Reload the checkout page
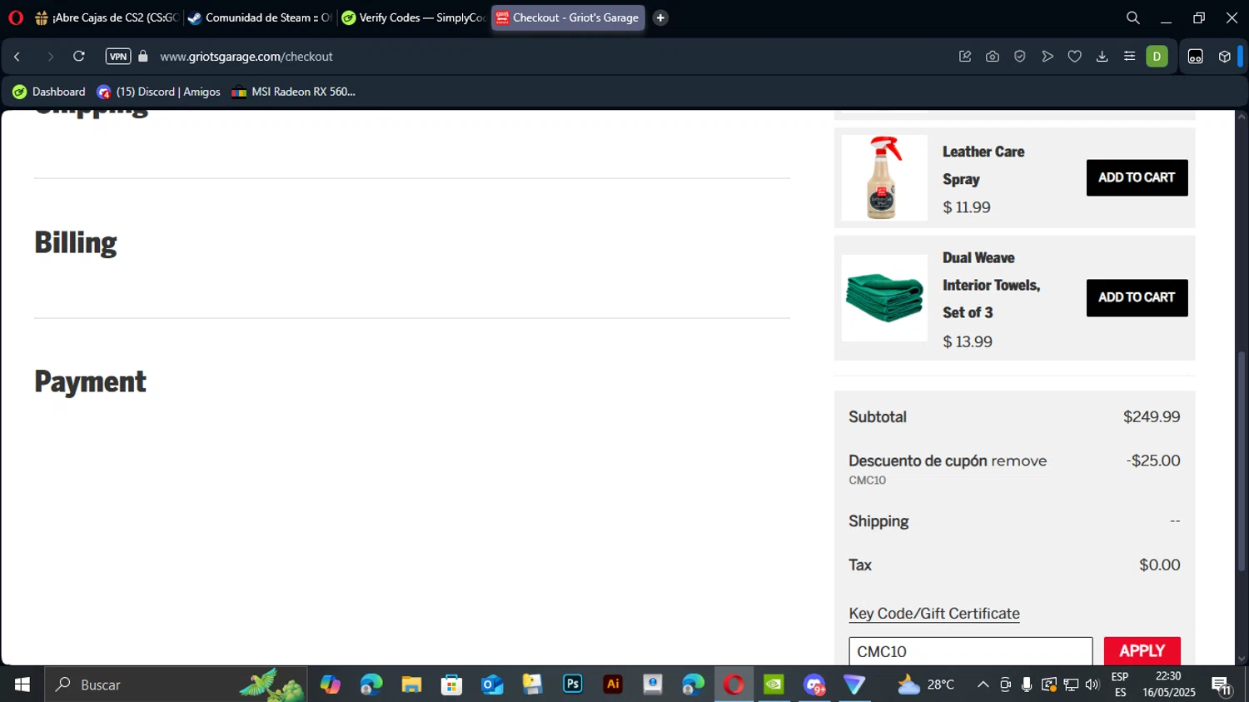 (x=79, y=57)
